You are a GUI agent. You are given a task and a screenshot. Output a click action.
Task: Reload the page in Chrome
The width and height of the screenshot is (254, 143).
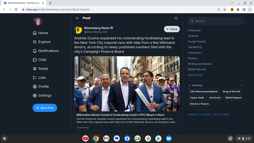pyautogui.click(x=16, y=10)
